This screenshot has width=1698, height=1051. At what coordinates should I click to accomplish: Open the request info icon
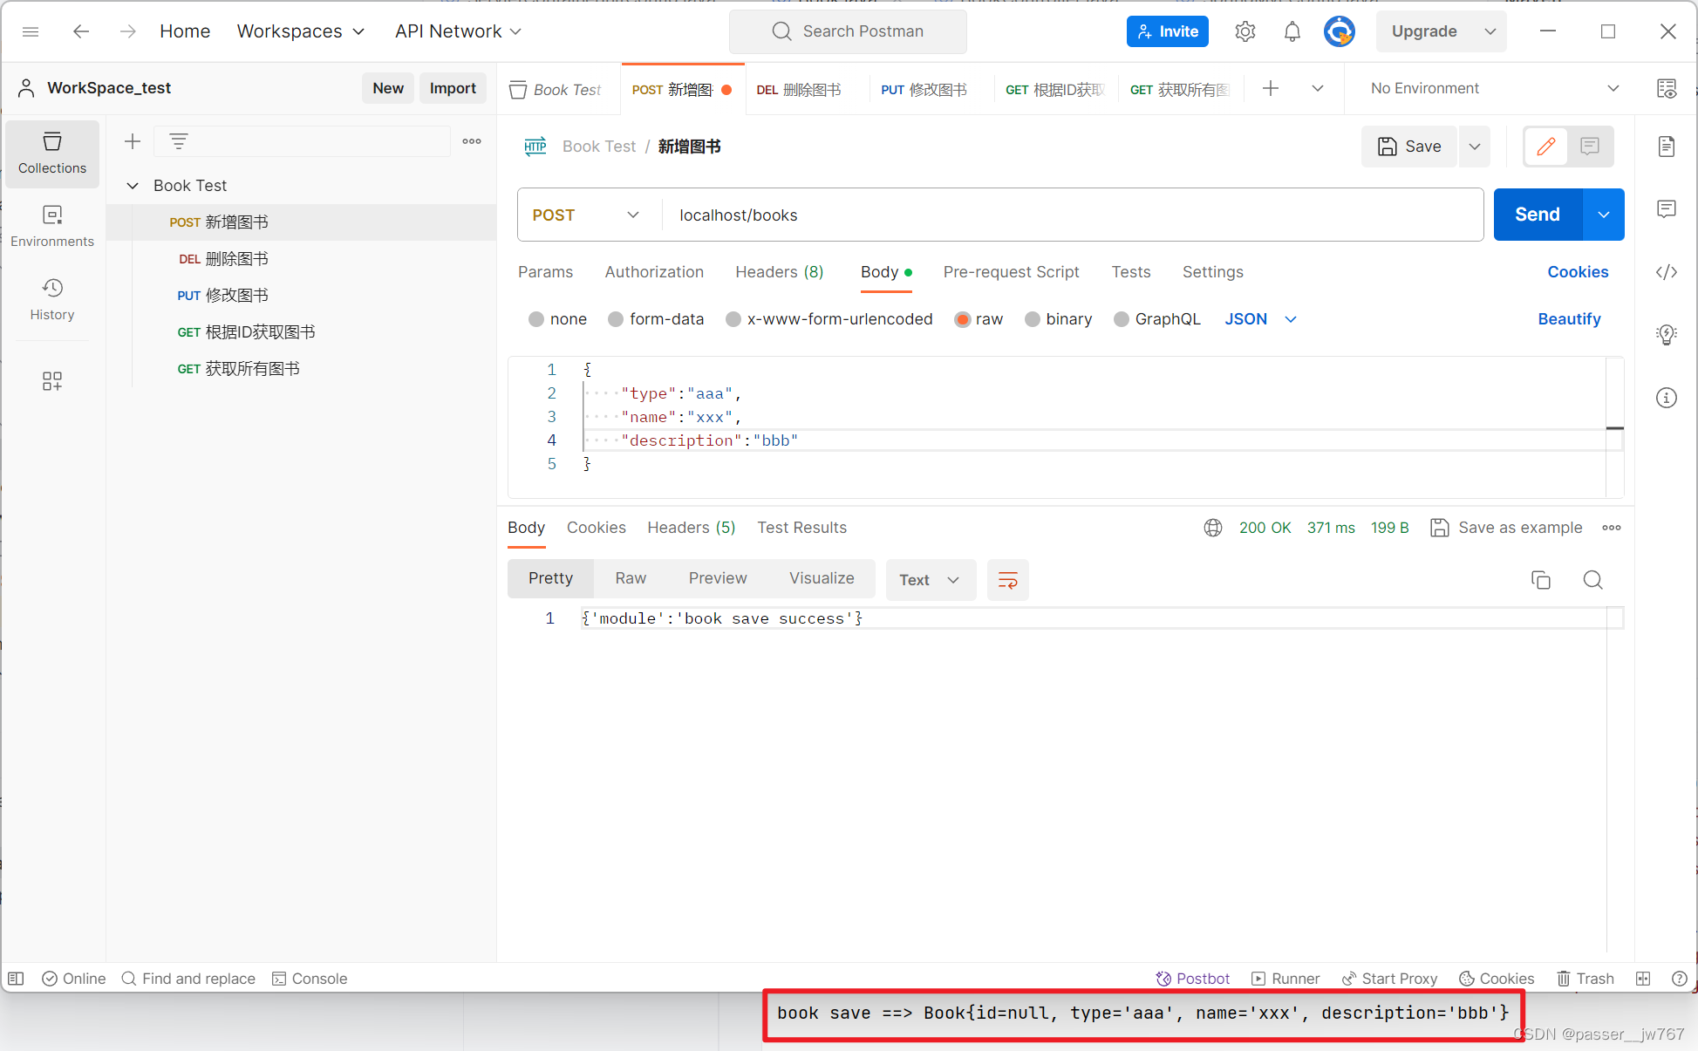tap(1667, 398)
